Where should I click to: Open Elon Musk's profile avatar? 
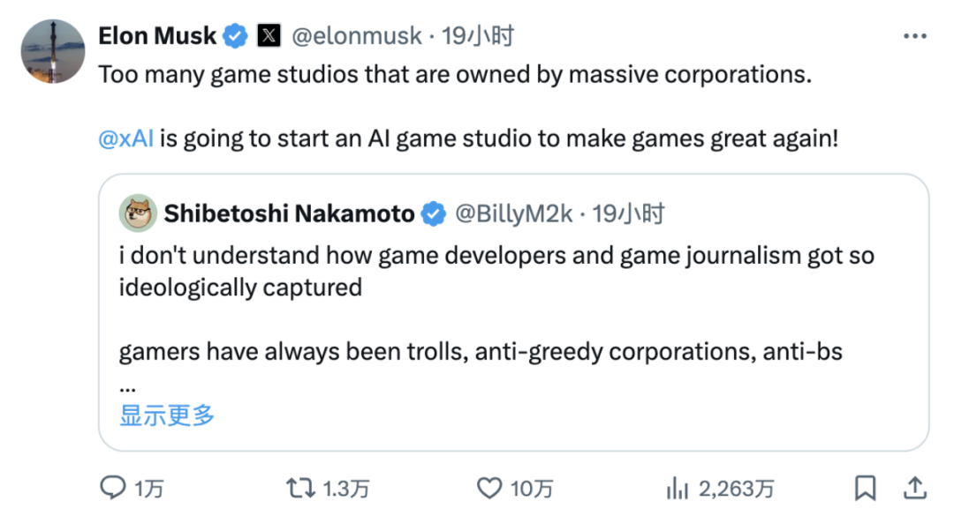pos(53,51)
